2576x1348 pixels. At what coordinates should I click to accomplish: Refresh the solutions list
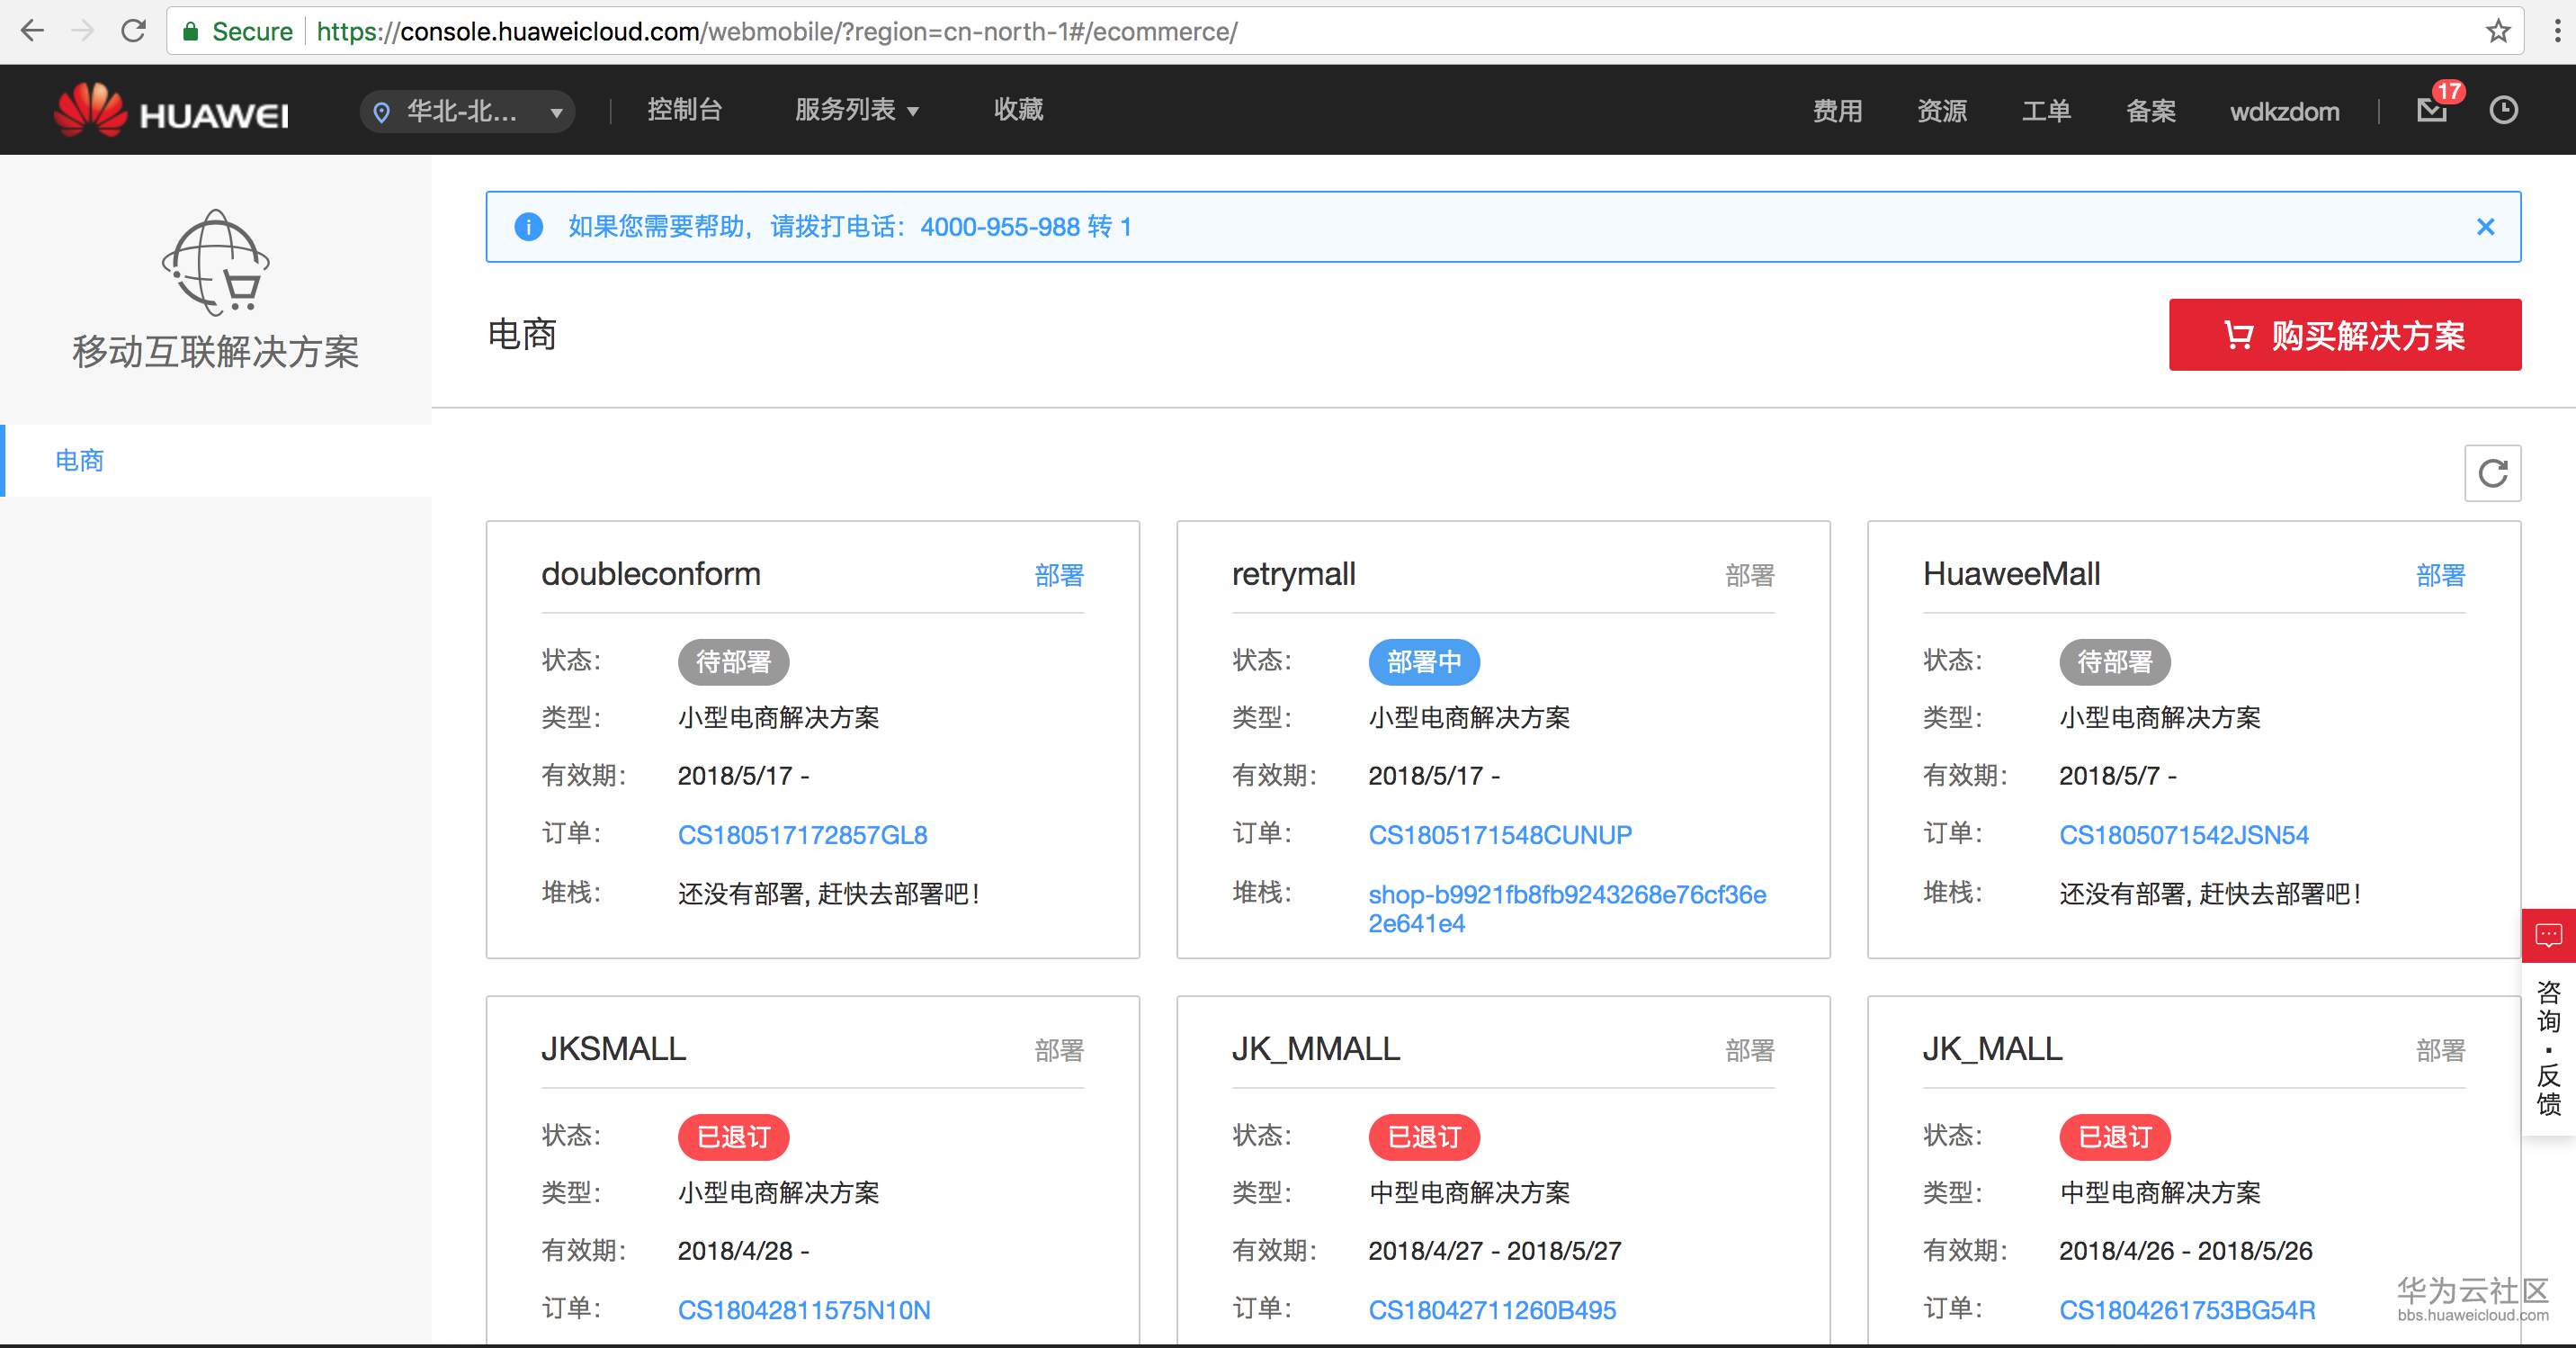pyautogui.click(x=2492, y=473)
